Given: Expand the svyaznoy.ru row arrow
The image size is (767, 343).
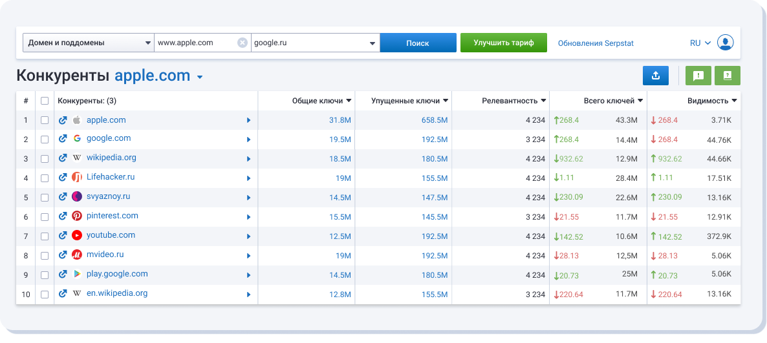Looking at the screenshot, I should 248,198.
